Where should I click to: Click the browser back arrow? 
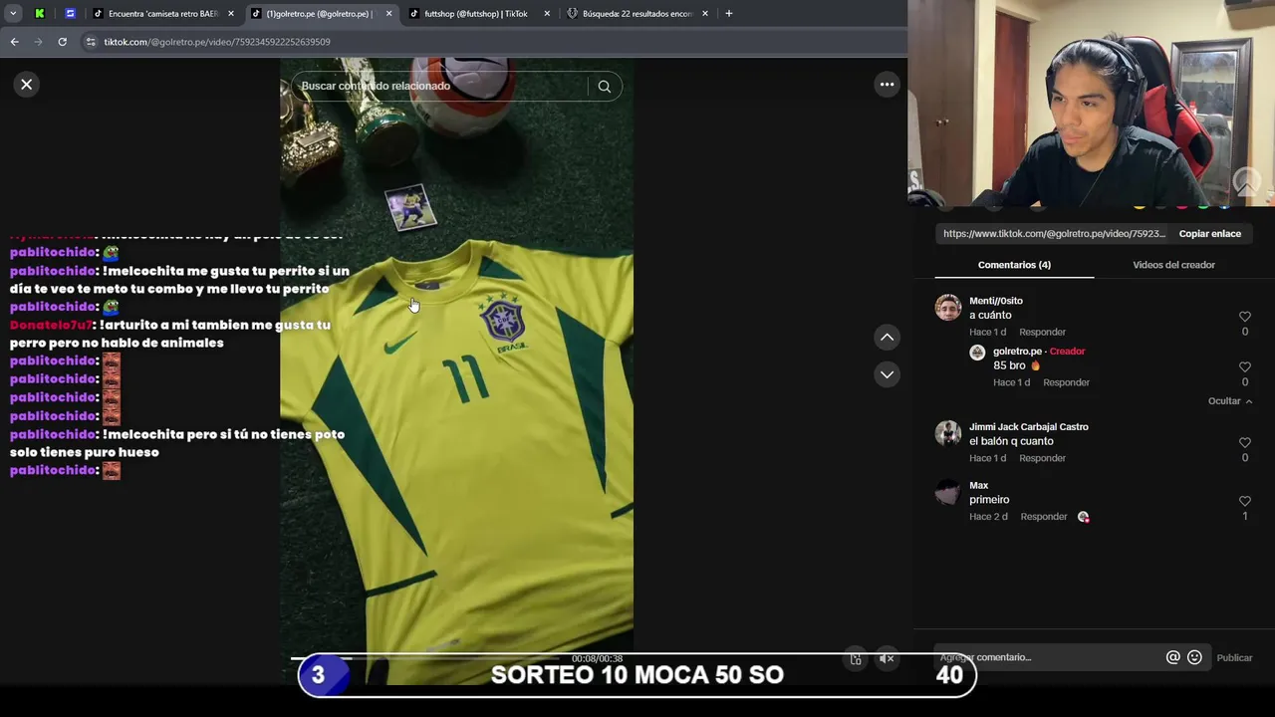click(14, 42)
